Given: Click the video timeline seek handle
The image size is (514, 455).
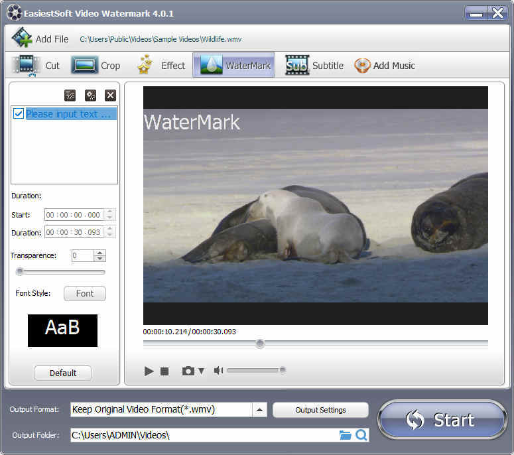Looking at the screenshot, I should [x=260, y=343].
